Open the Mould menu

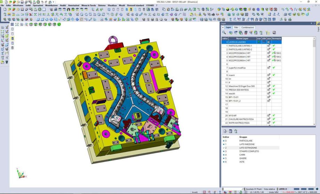(122, 6)
